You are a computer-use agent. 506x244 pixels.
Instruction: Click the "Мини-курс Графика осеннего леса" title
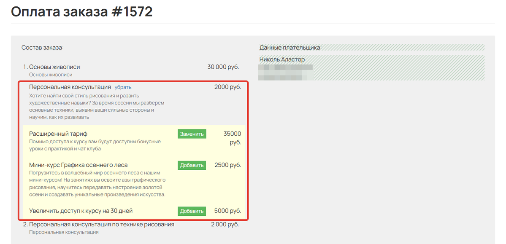(78, 165)
